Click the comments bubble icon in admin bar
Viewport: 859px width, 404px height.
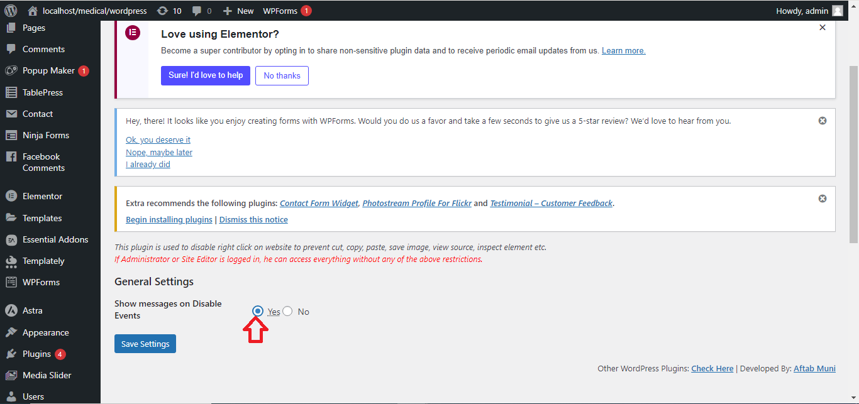tap(197, 11)
